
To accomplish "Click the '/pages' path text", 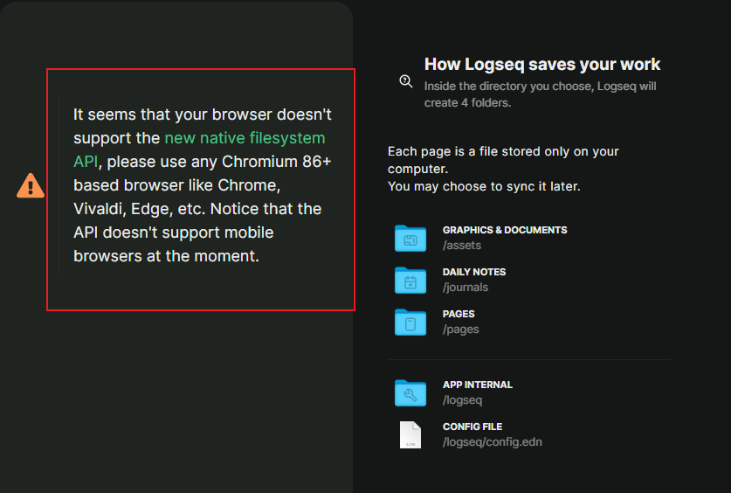I will [460, 330].
